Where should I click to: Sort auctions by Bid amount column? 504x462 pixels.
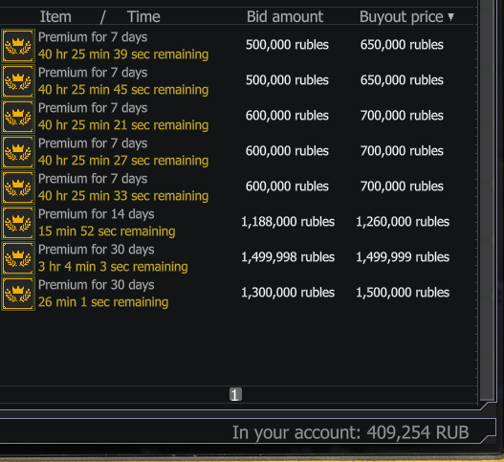click(x=285, y=16)
